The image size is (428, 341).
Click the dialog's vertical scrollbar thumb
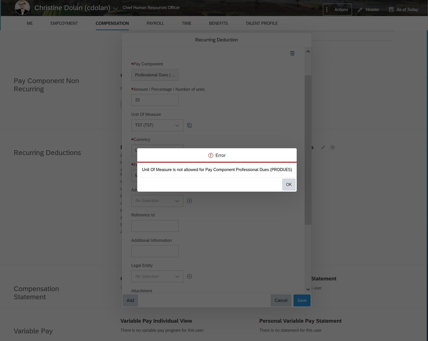coord(308,150)
